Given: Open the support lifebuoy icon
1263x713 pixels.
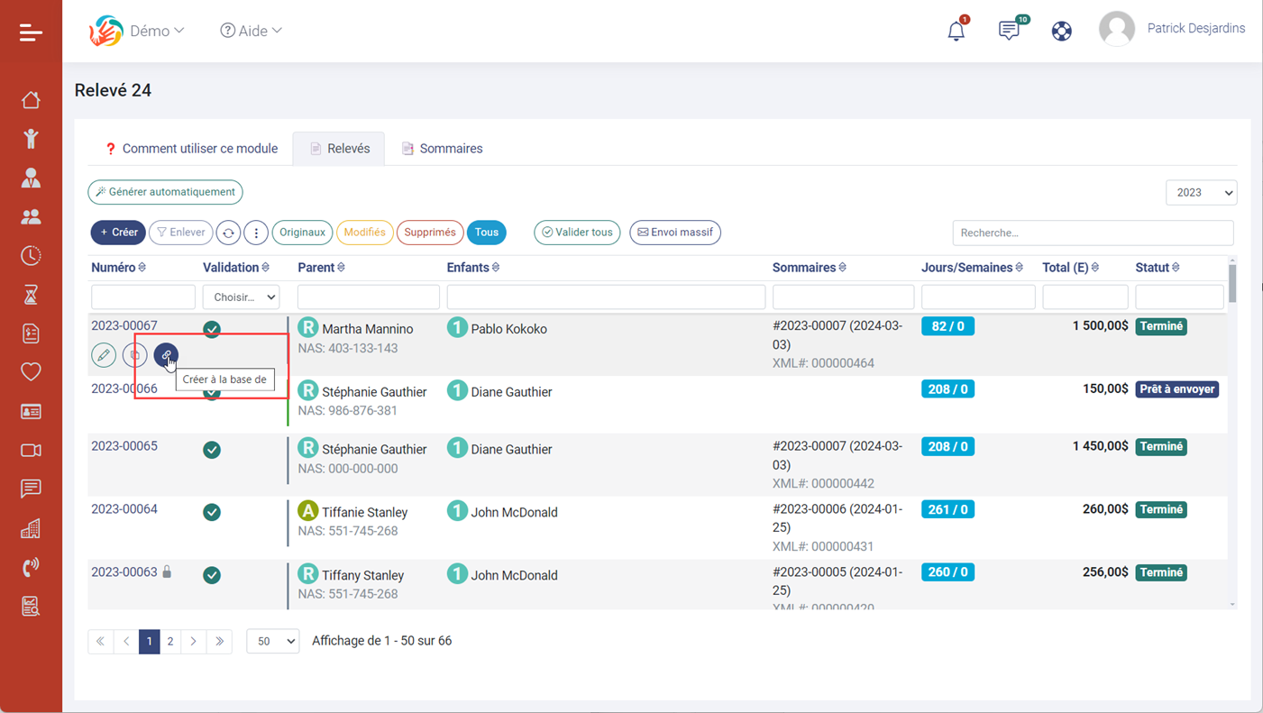Looking at the screenshot, I should click(x=1062, y=31).
